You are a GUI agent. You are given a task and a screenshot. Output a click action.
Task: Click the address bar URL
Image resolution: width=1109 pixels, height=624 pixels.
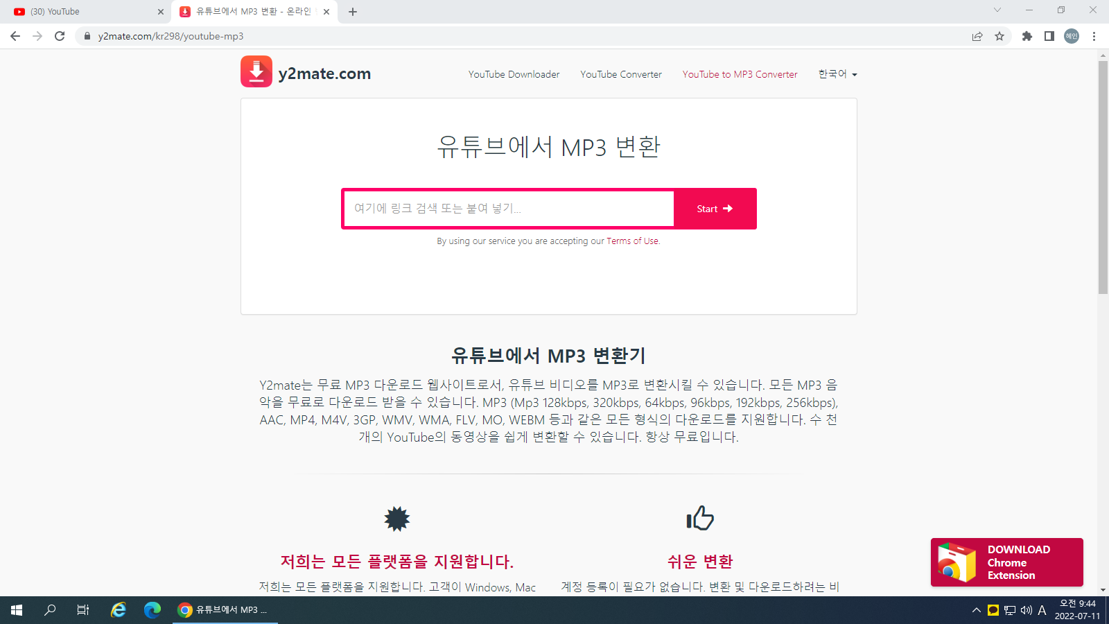(x=171, y=36)
